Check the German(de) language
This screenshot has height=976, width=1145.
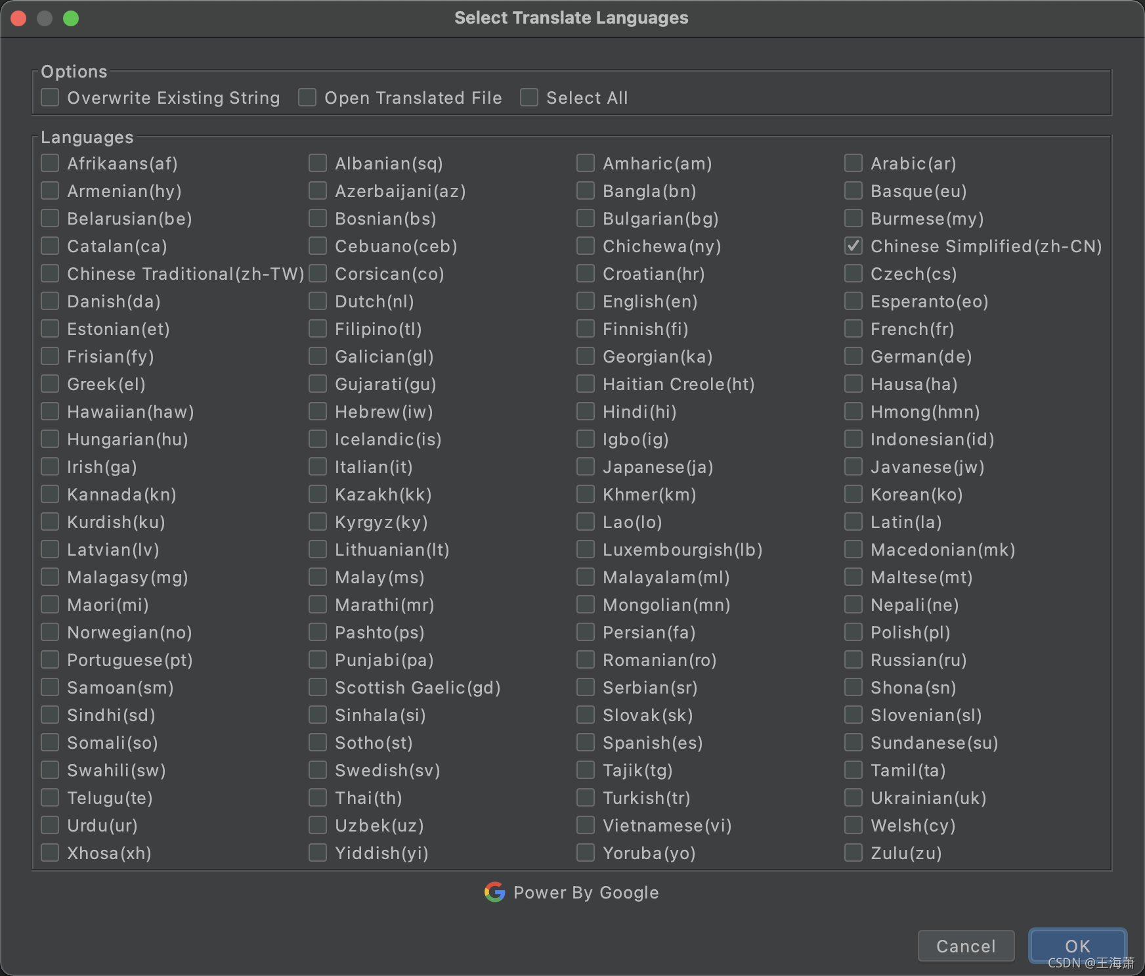(x=853, y=356)
